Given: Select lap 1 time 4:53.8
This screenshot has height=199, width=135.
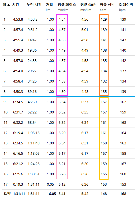Looking at the screenshot, I should 18,19.
